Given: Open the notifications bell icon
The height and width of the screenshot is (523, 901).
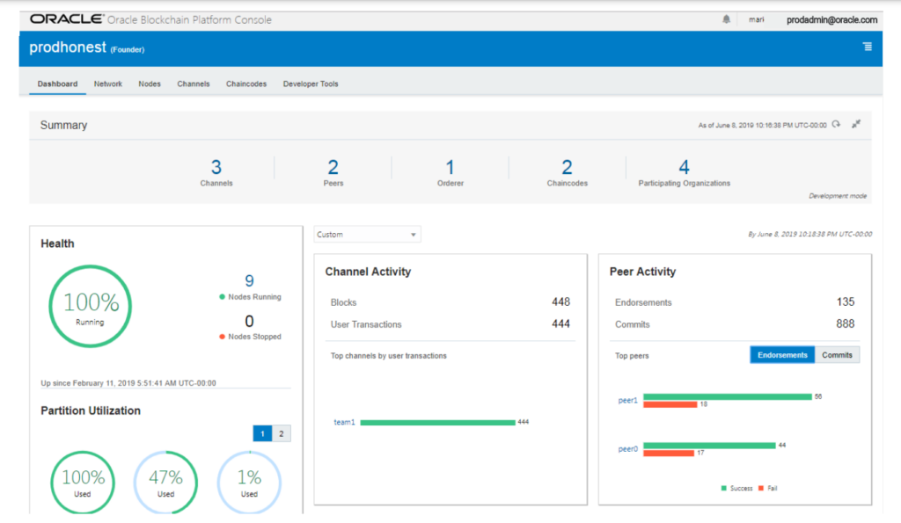Looking at the screenshot, I should click(x=727, y=18).
